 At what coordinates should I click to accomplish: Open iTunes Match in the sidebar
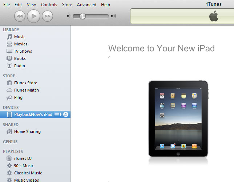27,90
